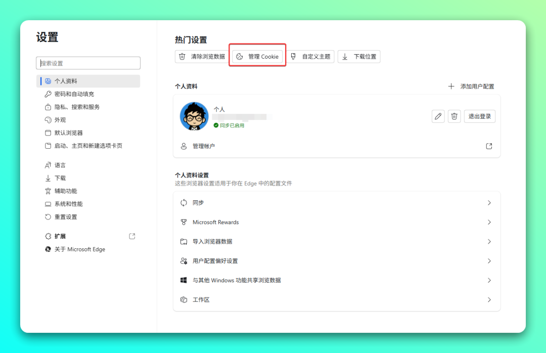Screen dimensions: 546x353
Task: Click the 同步 sync arrows icon
Action: tap(184, 203)
